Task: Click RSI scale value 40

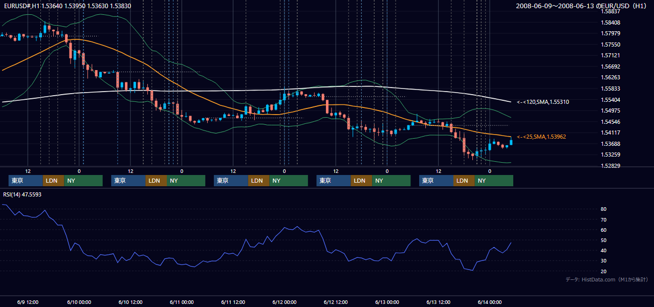Action: [x=604, y=250]
